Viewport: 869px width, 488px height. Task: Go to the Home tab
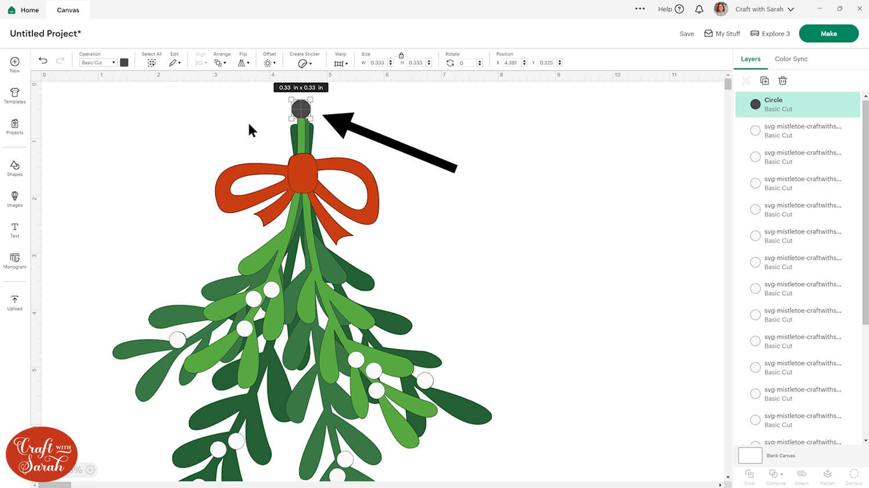[23, 10]
